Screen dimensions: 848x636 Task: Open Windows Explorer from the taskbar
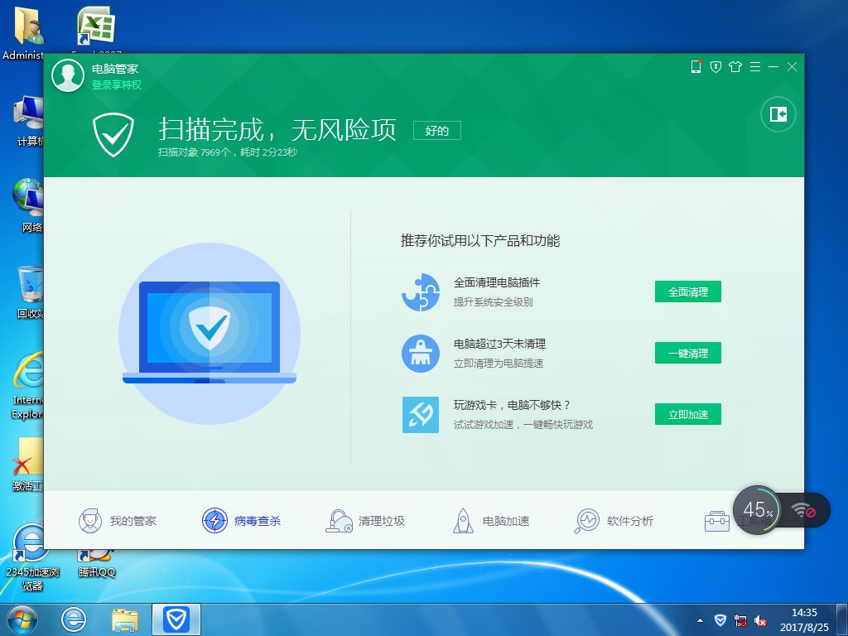click(125, 619)
